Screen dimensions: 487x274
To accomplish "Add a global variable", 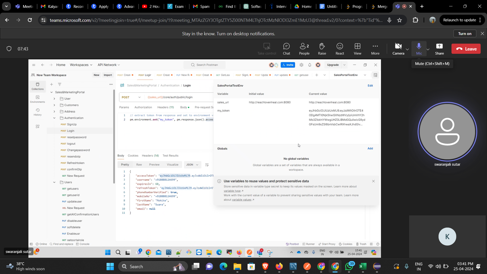I will [x=370, y=148].
